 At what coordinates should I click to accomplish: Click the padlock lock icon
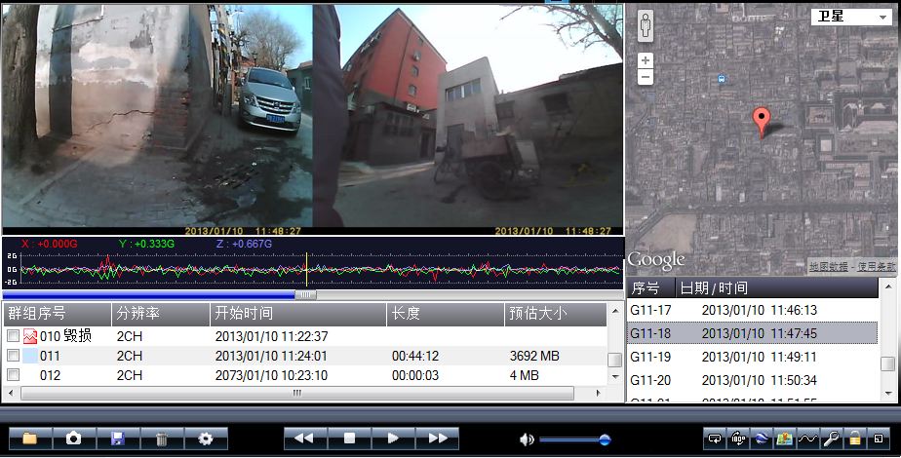click(854, 439)
